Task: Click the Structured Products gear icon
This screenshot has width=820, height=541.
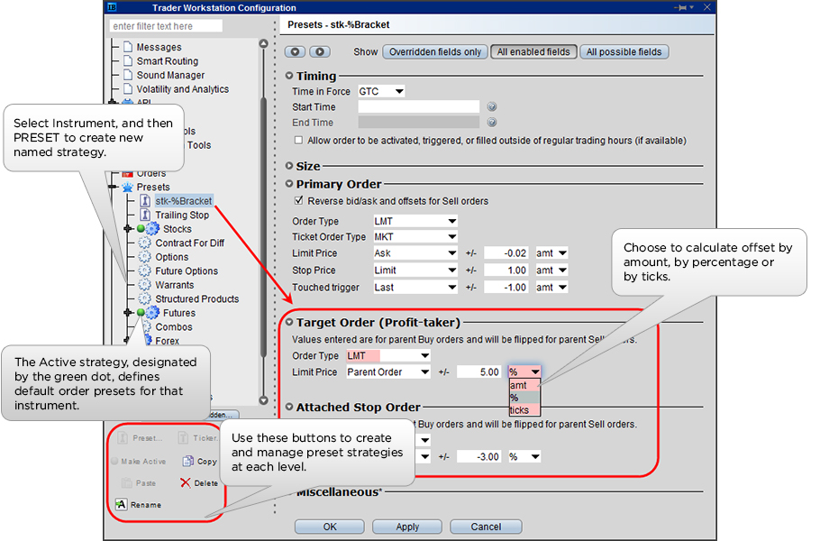Action: coord(144,298)
